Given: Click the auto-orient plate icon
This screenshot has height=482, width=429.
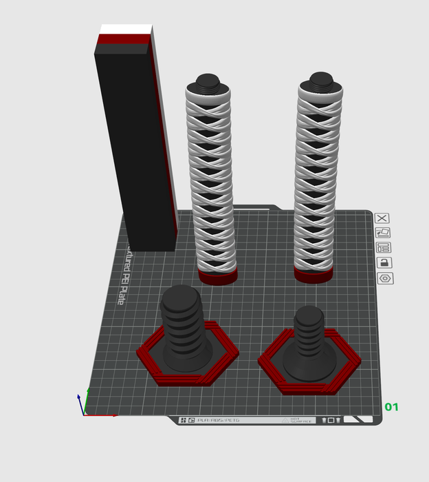Looking at the screenshot, I should pyautogui.click(x=383, y=233).
